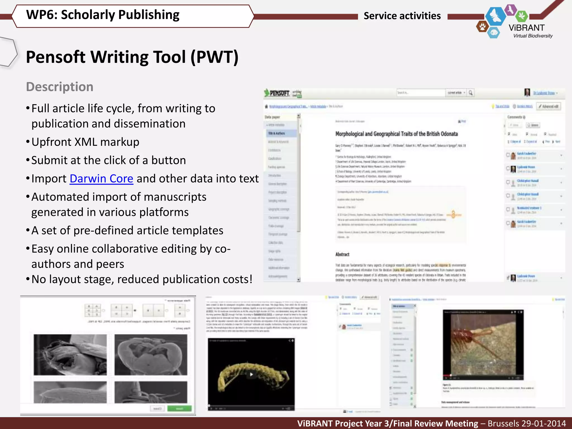Screen dimensions: 572x429
Task: Click the top-left SEM image in plate editor
Action: [70, 355]
